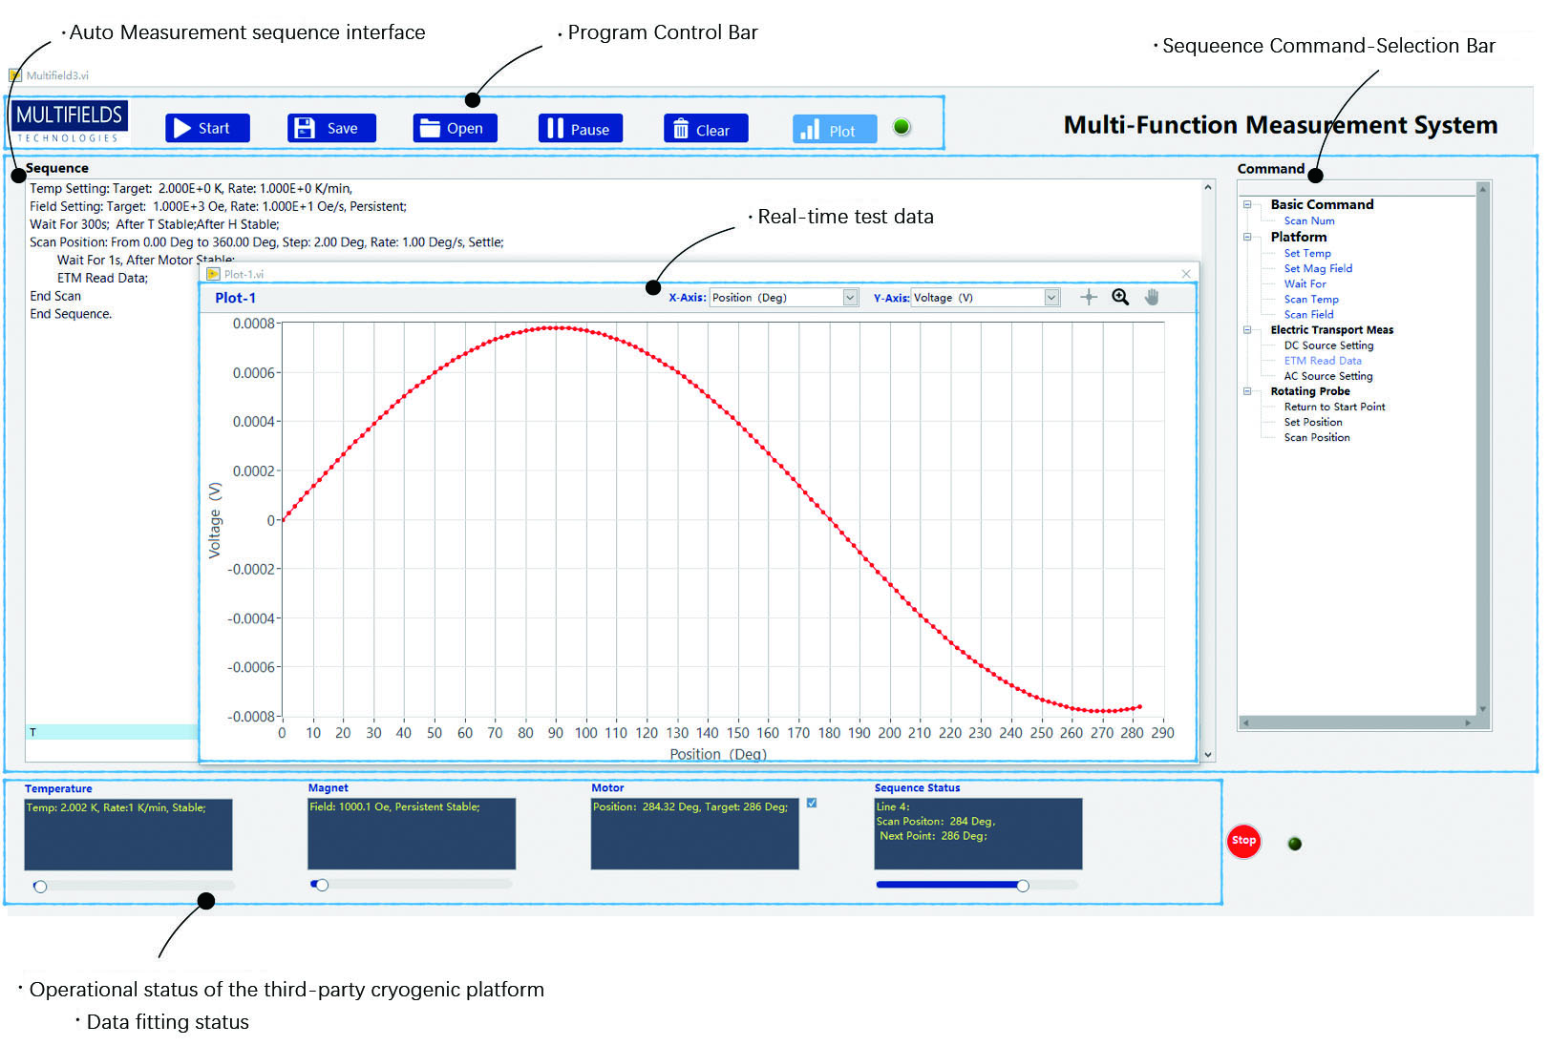Open the X-Axis Position (Deg) dropdown
The image size is (1549, 1046).
(850, 298)
